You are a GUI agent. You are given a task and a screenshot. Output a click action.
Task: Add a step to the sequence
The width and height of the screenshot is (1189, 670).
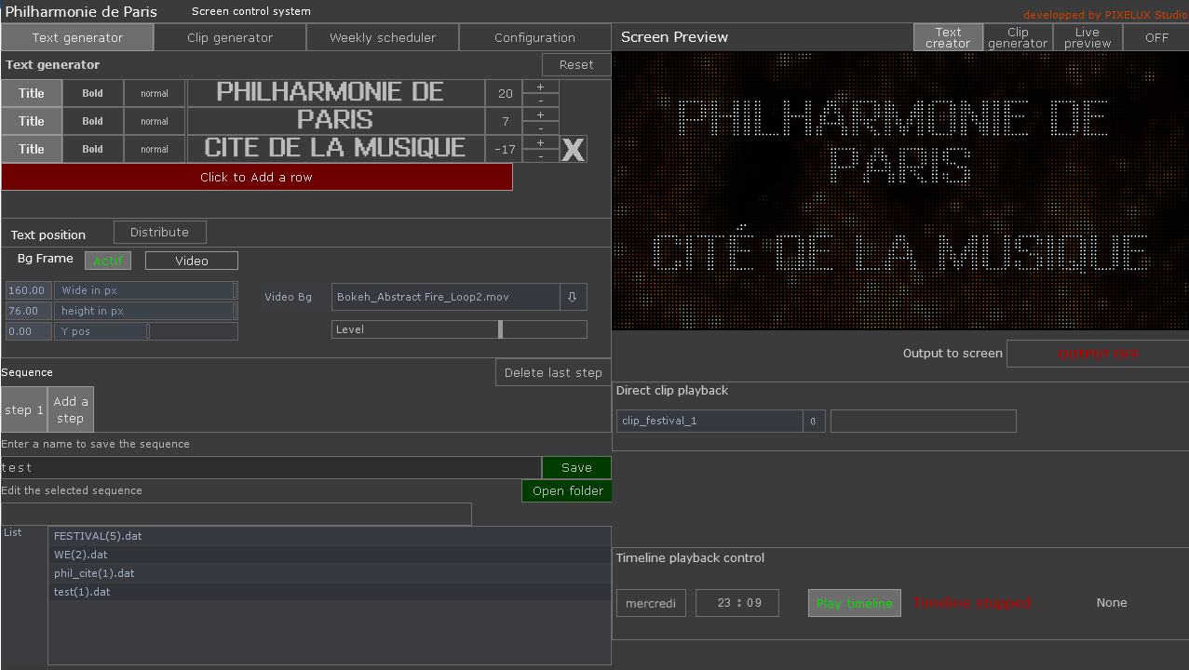71,409
